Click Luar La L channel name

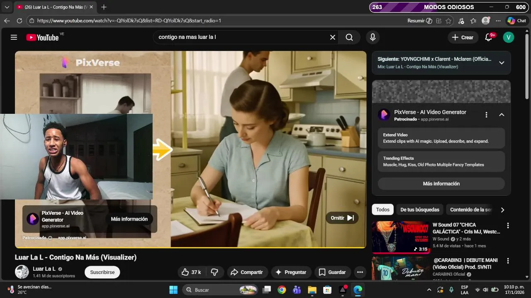(44, 269)
